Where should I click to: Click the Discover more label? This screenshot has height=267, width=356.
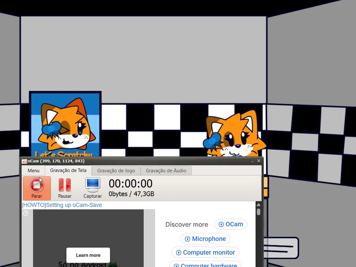click(x=187, y=225)
